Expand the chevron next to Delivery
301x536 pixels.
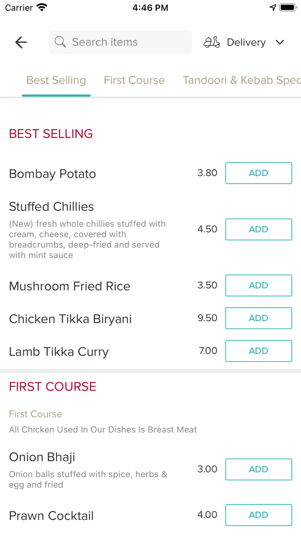280,42
